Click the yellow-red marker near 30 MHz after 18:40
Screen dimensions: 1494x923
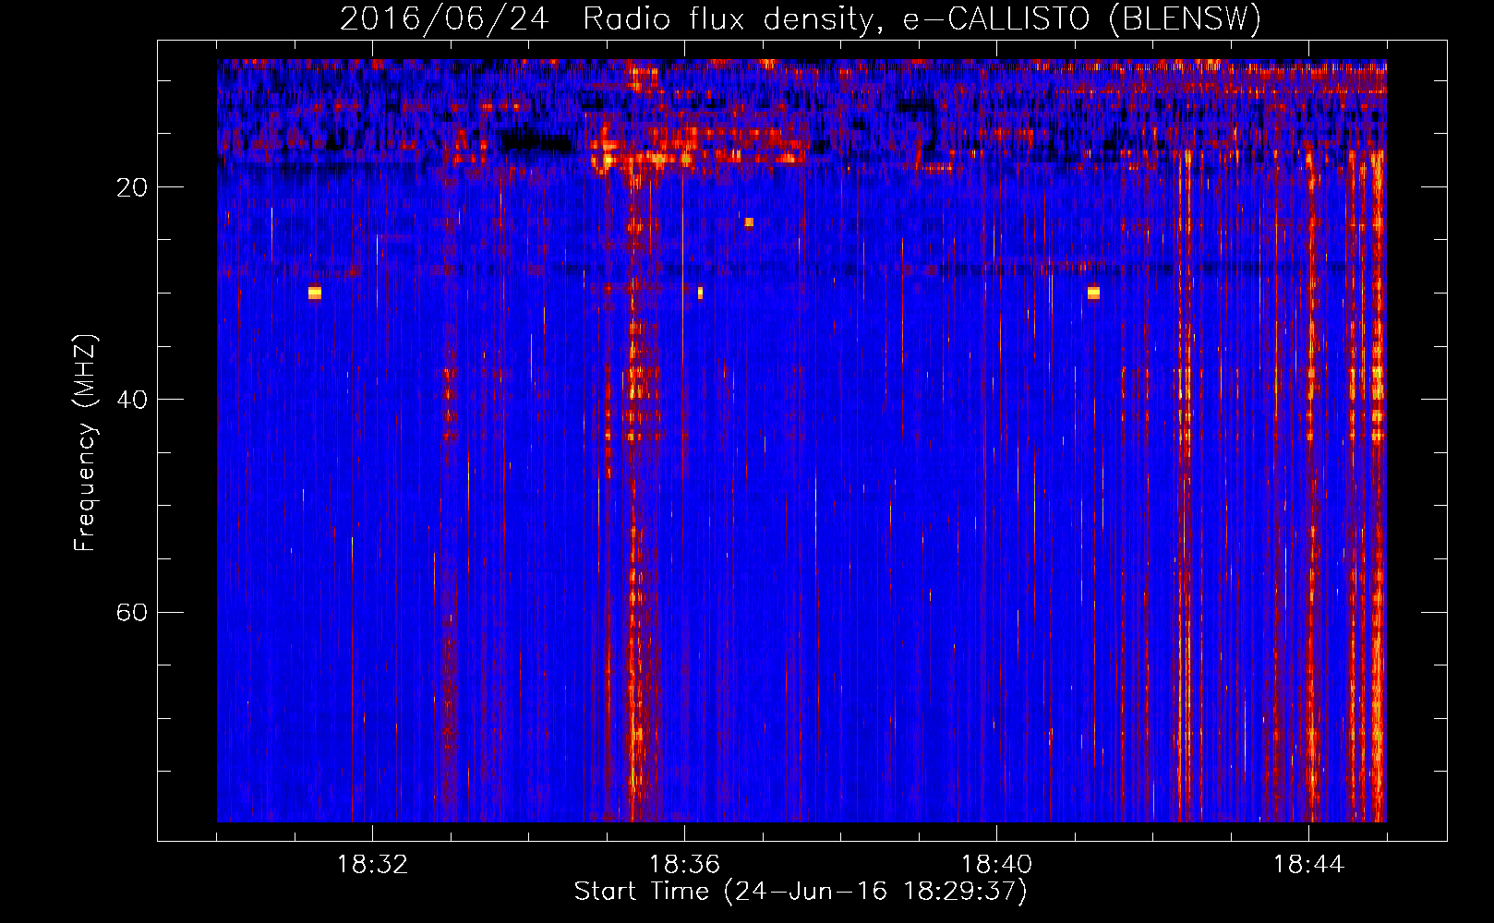(1093, 293)
